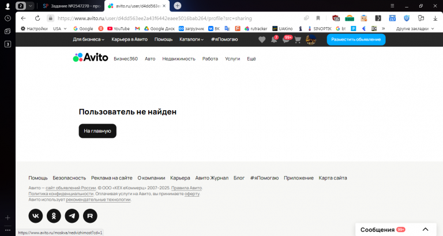Screen dimensions: 443x236
Task: Open Avito's Telegram channel icon
Action: pos(72,216)
